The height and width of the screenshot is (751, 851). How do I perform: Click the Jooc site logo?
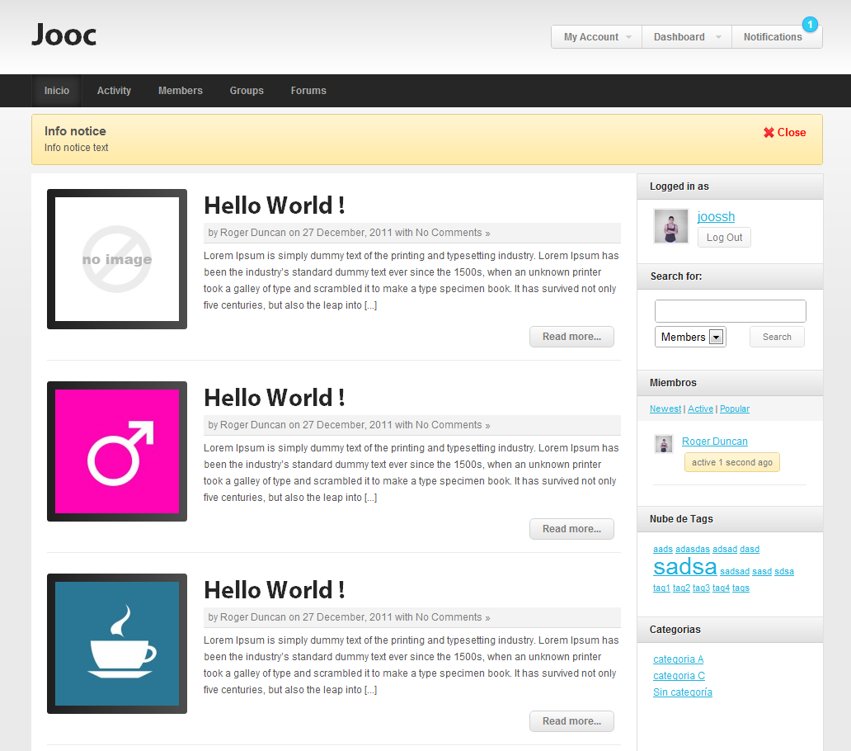click(x=64, y=35)
